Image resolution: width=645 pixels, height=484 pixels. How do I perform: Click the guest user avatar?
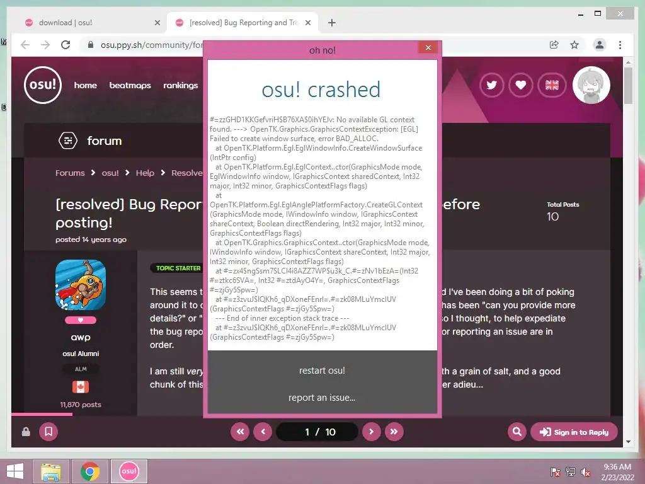tap(591, 85)
